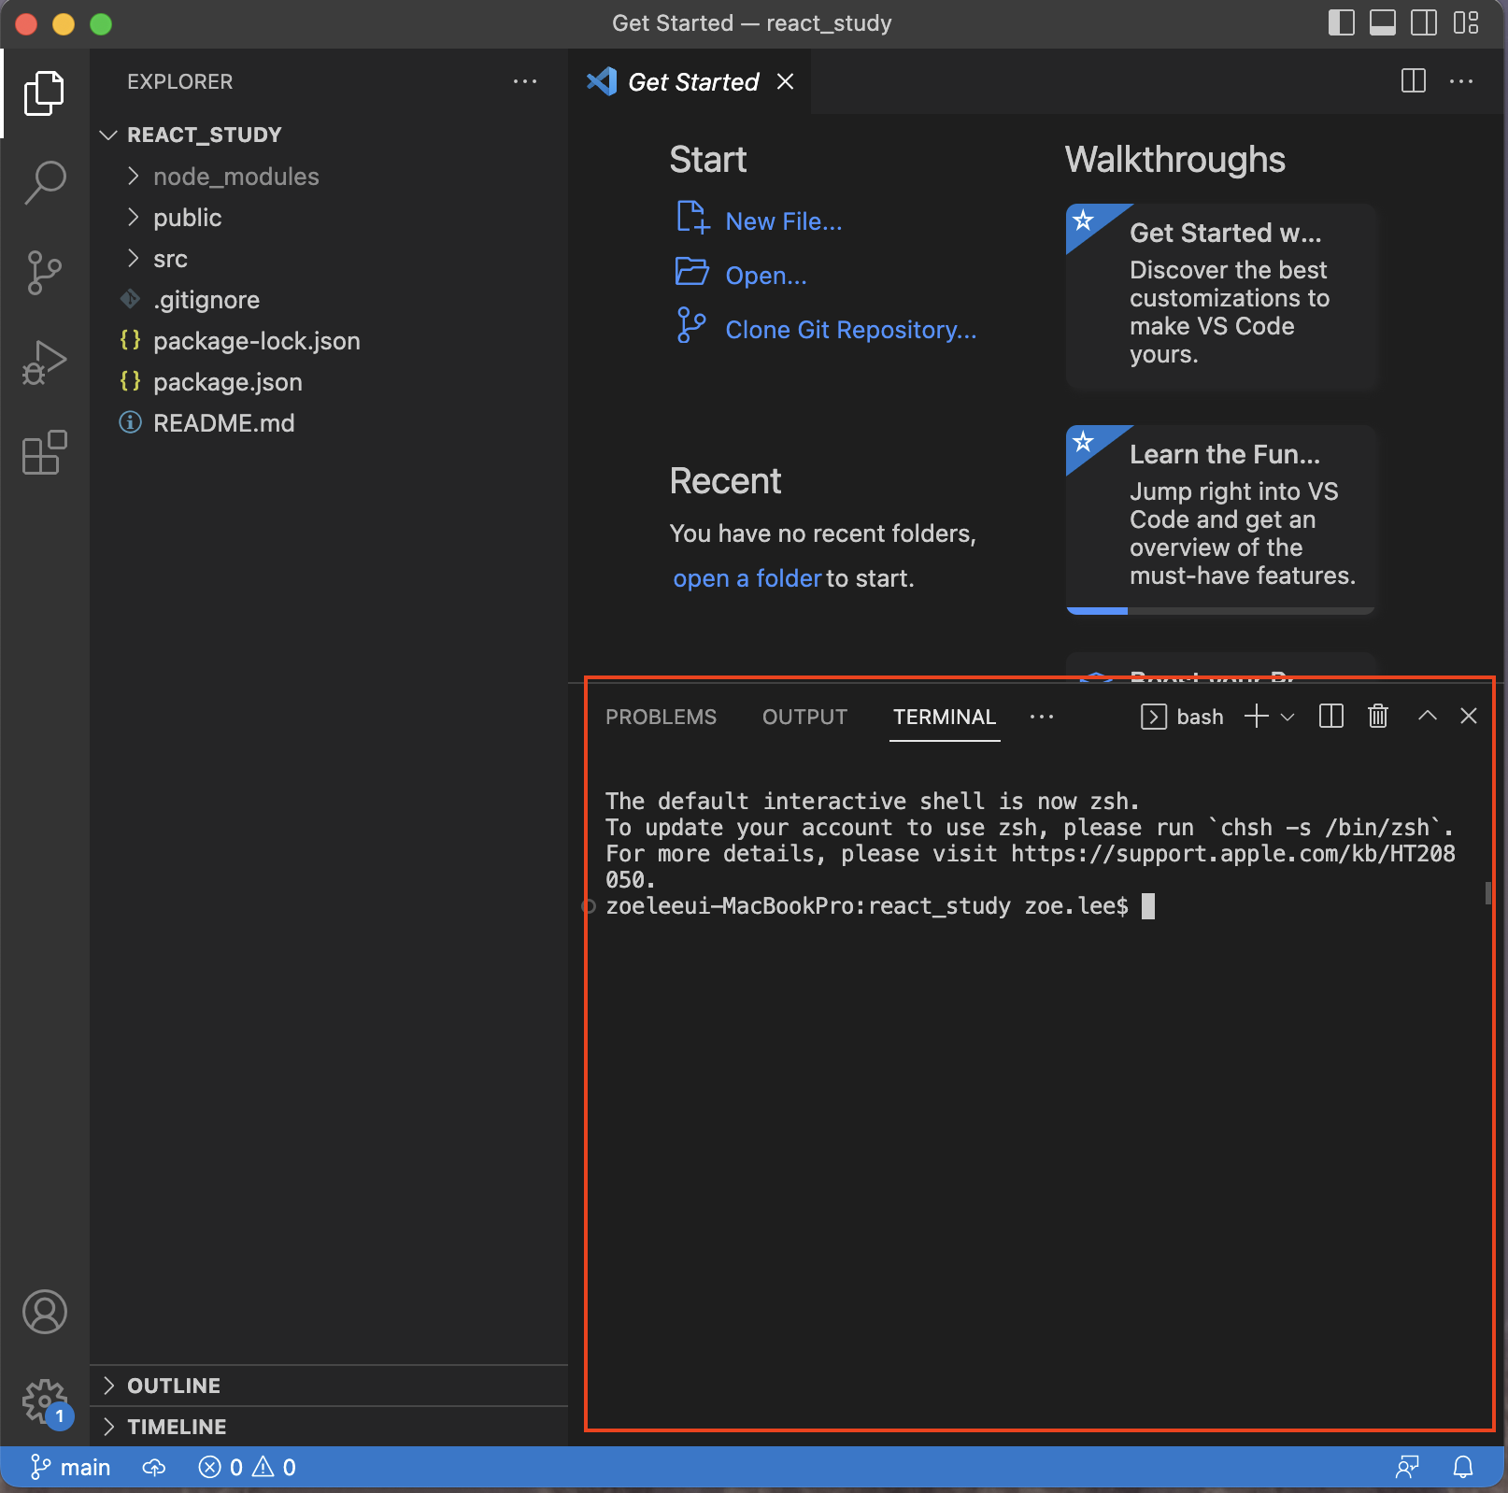Close the Get Started tab
1508x1493 pixels.
[x=786, y=82]
